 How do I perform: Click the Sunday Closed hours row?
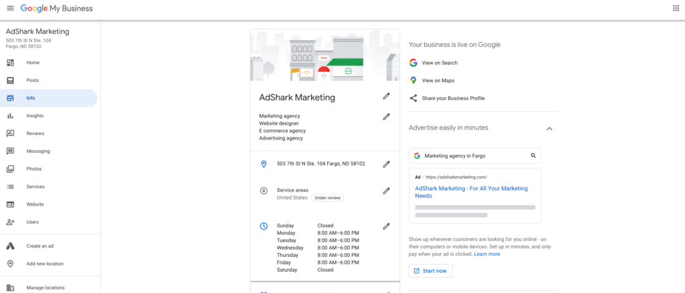pos(305,226)
